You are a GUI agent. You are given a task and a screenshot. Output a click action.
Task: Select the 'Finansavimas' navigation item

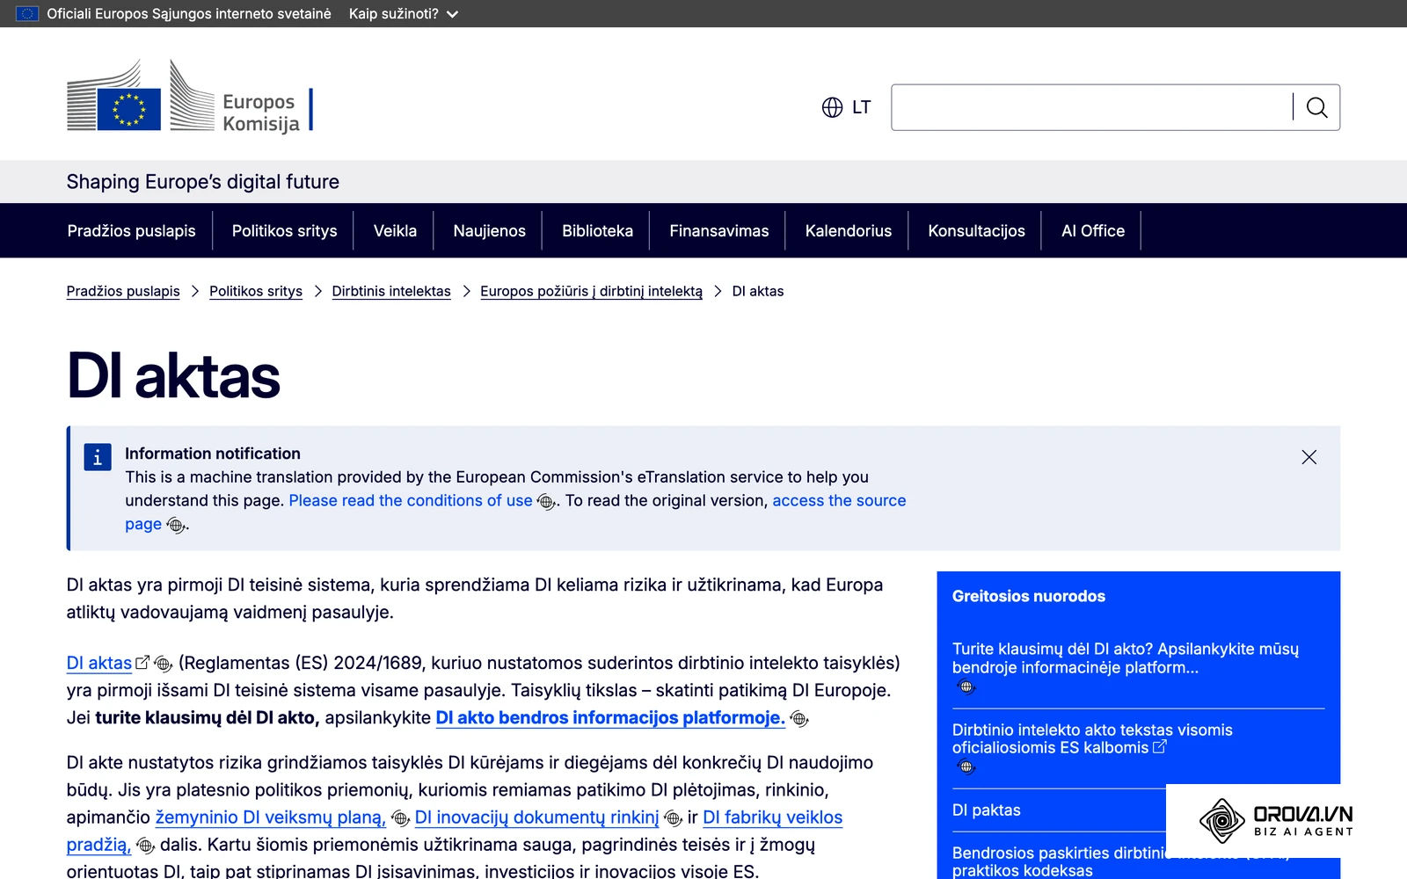pos(719,230)
